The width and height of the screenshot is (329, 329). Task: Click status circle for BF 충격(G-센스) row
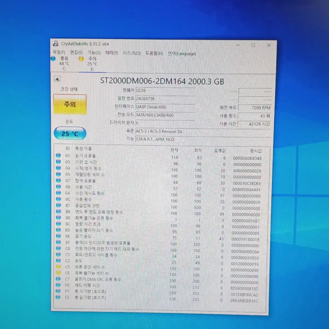pyautogui.click(x=58, y=242)
